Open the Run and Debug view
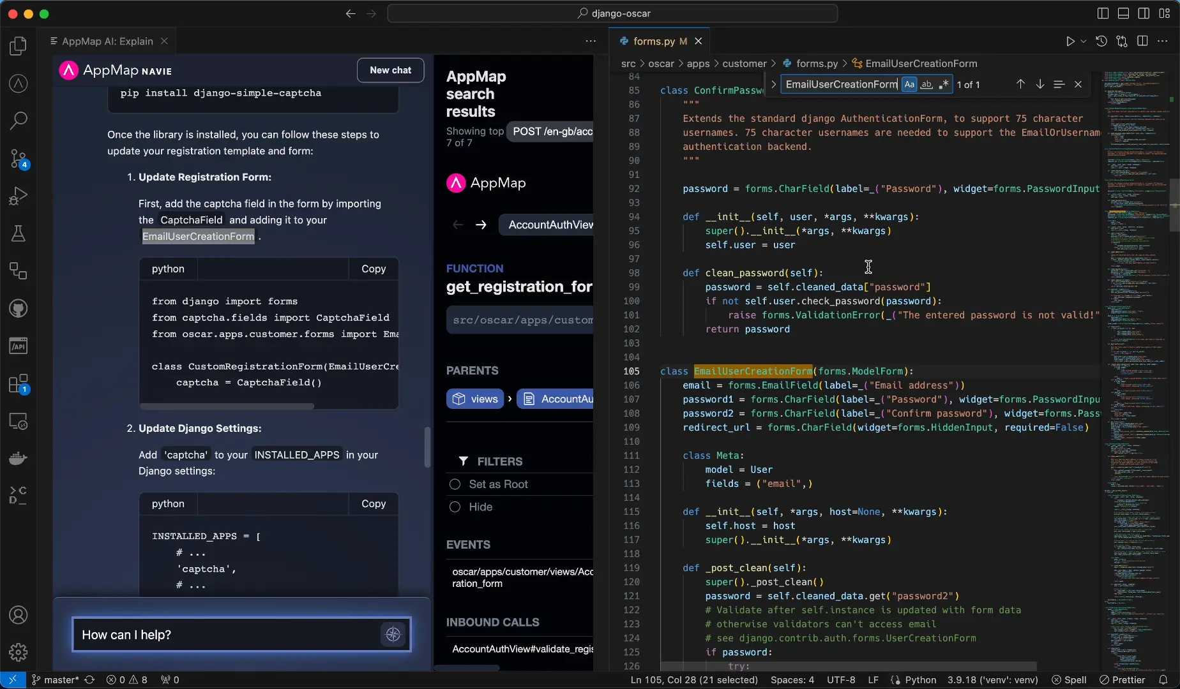The width and height of the screenshot is (1180, 689). [x=19, y=196]
